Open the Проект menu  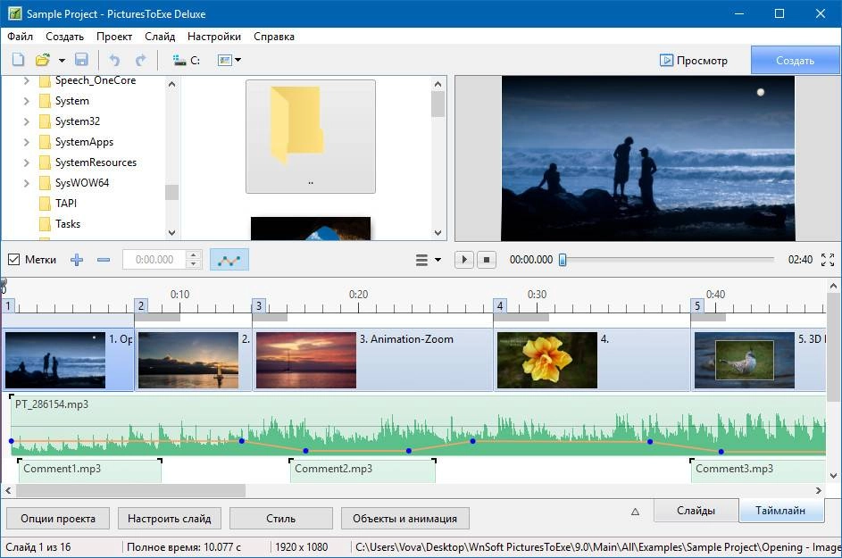pos(114,37)
